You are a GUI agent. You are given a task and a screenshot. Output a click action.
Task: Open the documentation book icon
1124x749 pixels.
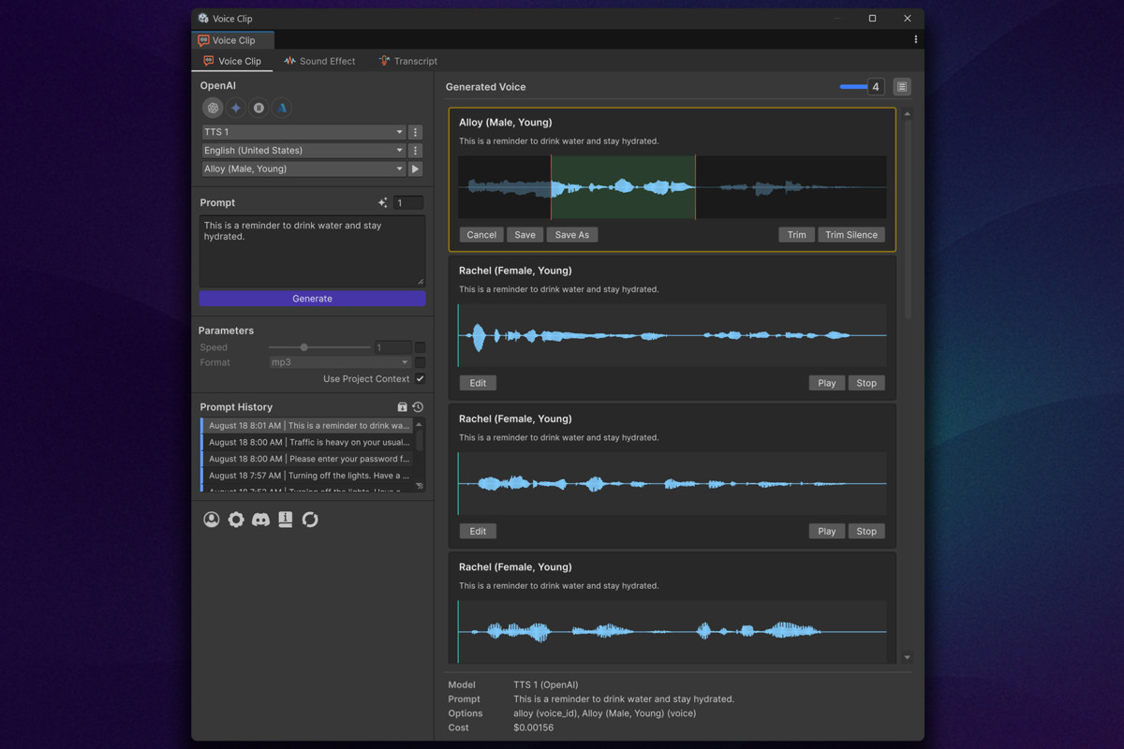tap(286, 520)
